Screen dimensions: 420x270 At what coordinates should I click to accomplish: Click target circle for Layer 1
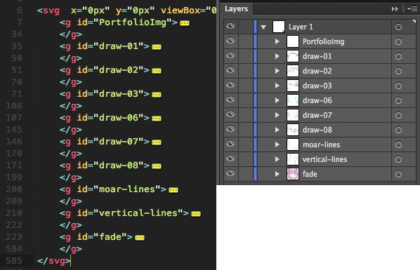(x=398, y=27)
